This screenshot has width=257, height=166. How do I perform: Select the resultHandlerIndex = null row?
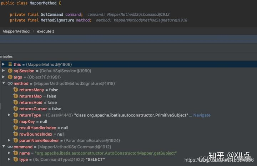[x=128, y=128]
